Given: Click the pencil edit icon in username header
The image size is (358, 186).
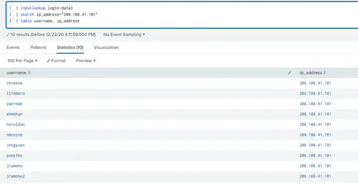Looking at the screenshot, I should click(x=290, y=73).
